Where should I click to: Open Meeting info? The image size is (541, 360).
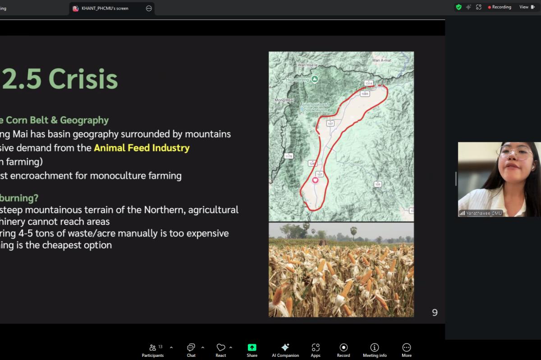375,350
